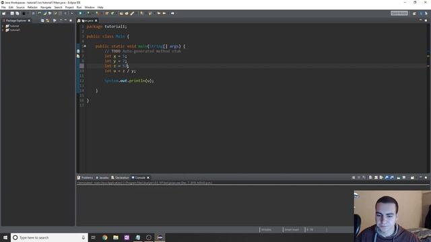Open the Edit menu
The image size is (431, 242).
[11, 7]
